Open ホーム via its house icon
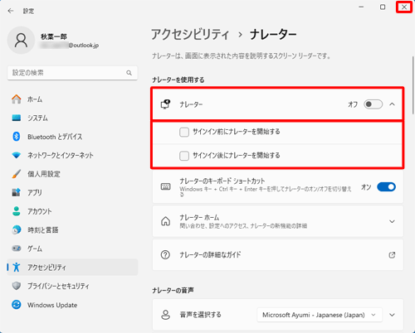The width and height of the screenshot is (415, 333). [x=17, y=99]
